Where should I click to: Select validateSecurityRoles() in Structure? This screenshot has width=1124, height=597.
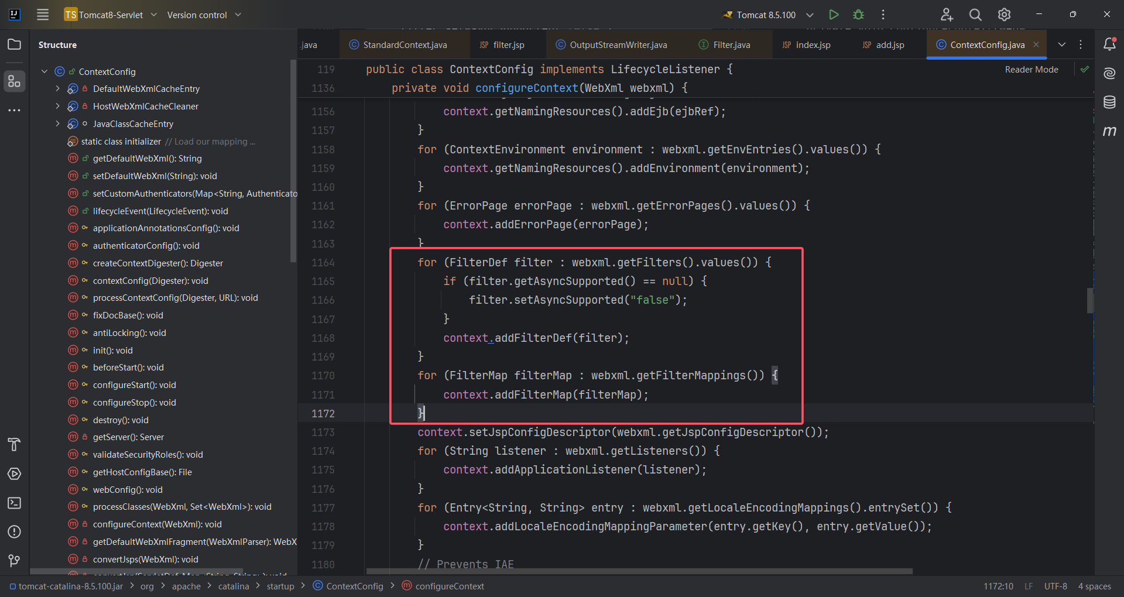click(148, 455)
